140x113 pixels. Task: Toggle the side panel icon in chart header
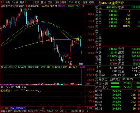click(x=83, y=6)
